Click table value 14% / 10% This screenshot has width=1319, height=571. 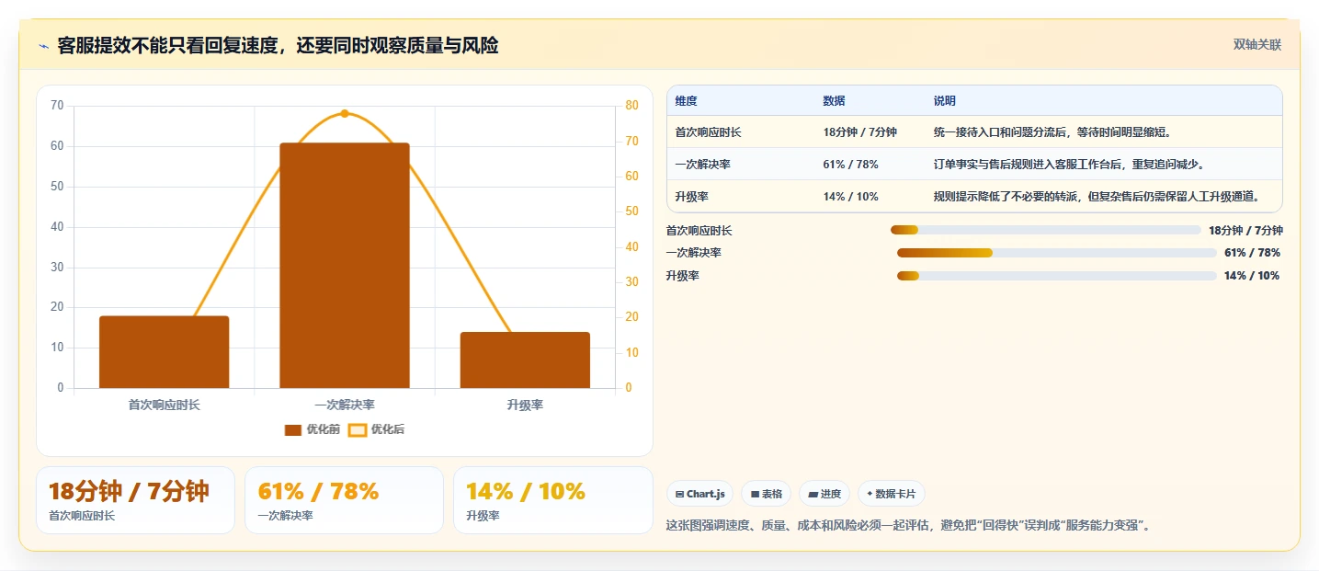850,196
